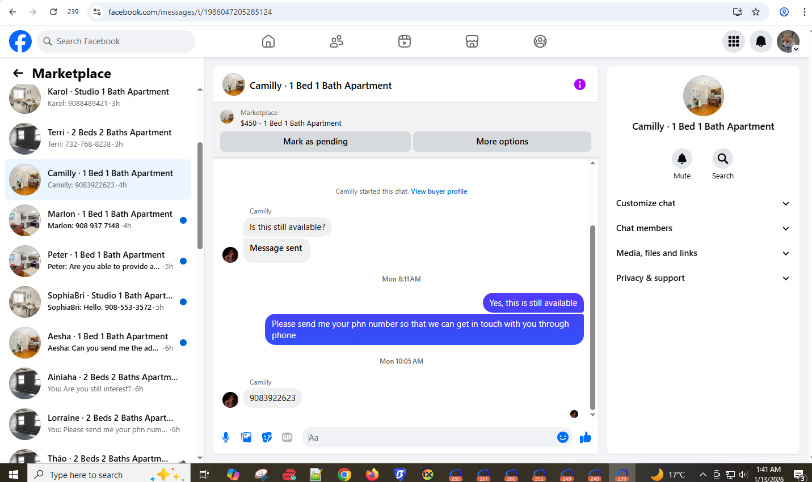Click More options button
The image size is (812, 482).
[x=502, y=142]
